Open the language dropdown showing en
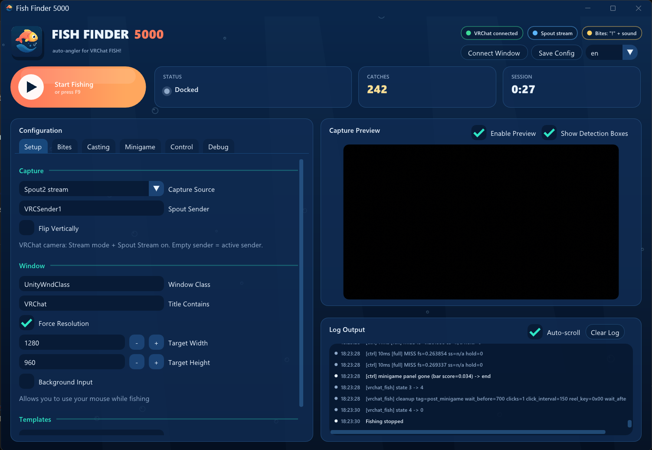This screenshot has width=652, height=450. click(612, 53)
